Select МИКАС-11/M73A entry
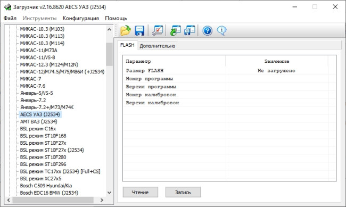346x207 pixels. coord(39,51)
